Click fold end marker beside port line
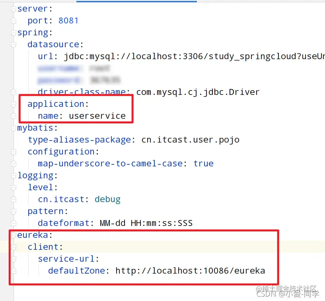325x301 pixels. [x=14, y=21]
